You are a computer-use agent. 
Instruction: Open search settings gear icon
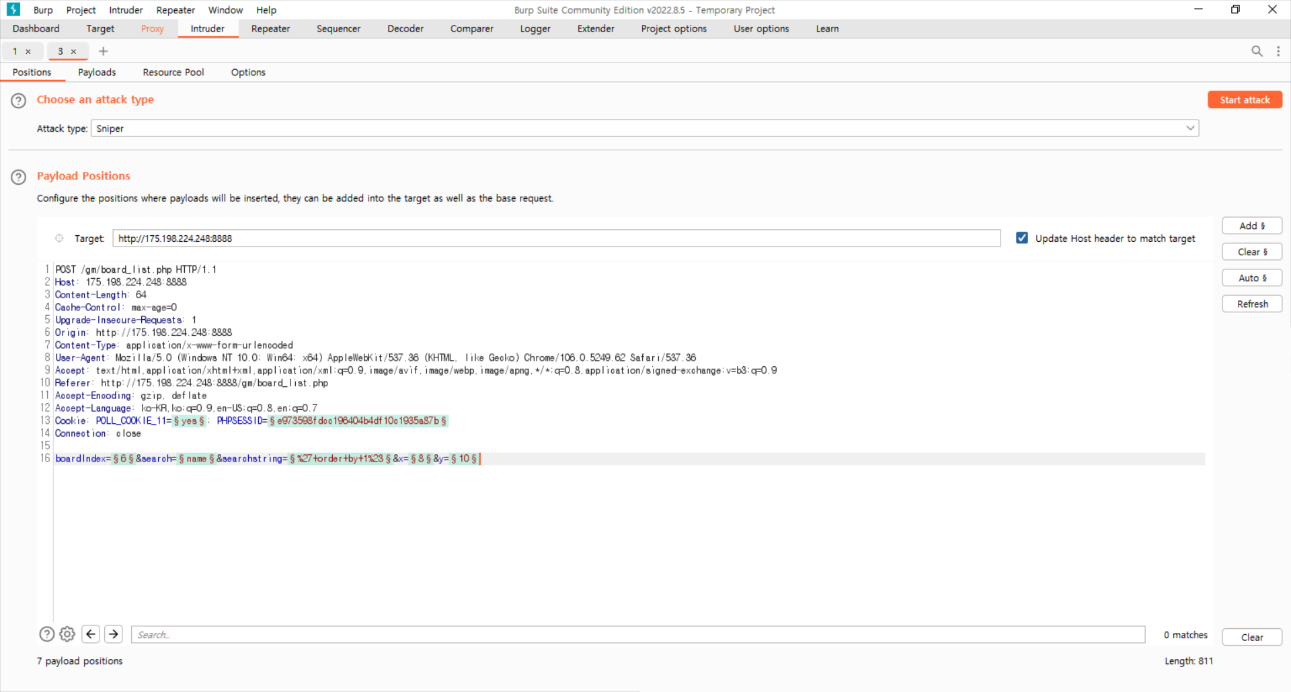click(x=67, y=634)
